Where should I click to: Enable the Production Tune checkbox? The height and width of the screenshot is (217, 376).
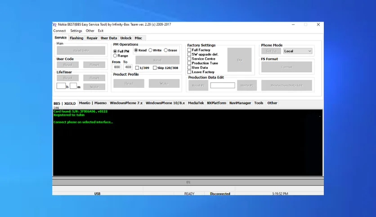pos(189,63)
